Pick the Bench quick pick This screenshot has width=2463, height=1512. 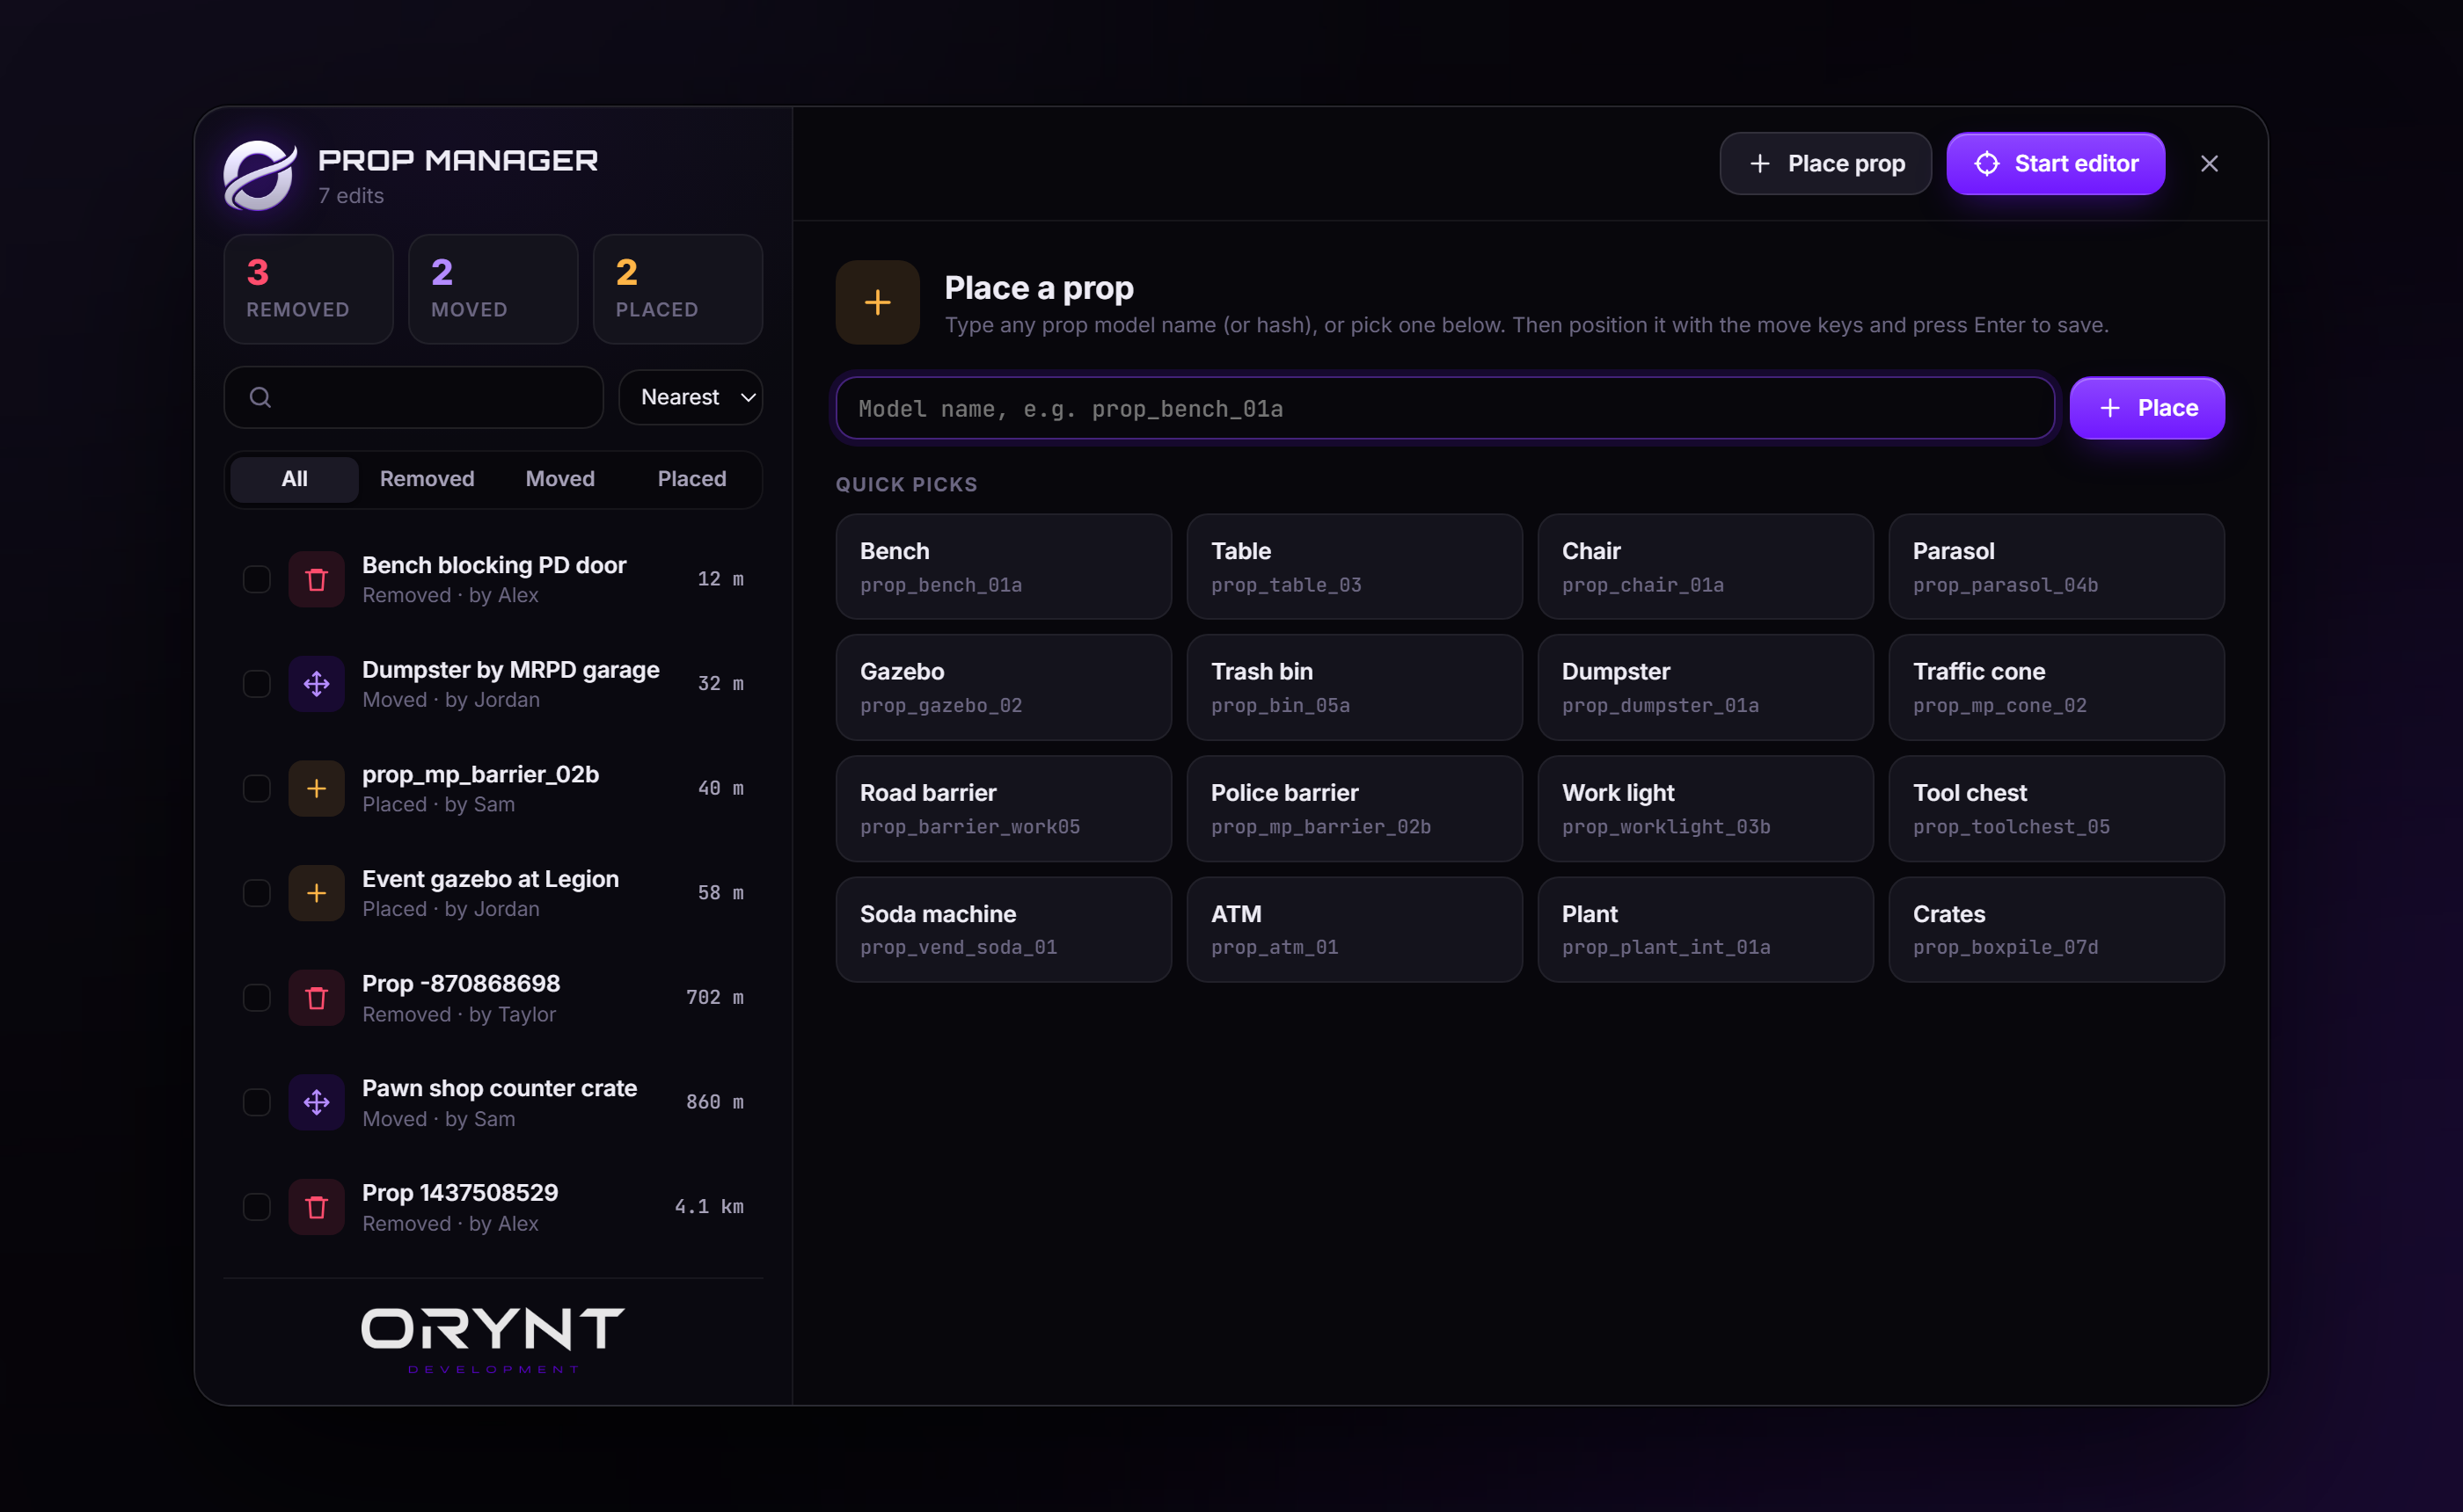[x=1004, y=566]
